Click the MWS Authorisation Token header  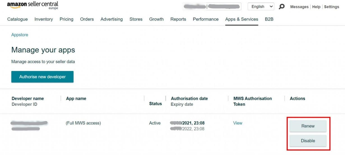(253, 101)
